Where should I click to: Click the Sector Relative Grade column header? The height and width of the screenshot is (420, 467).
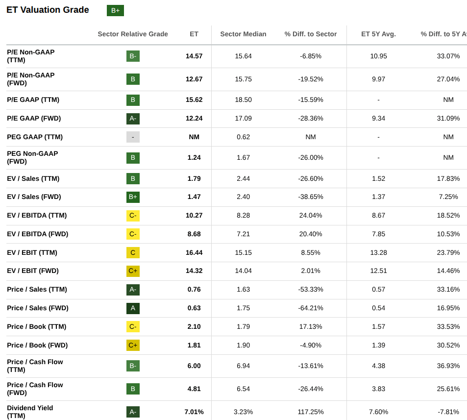coord(133,34)
